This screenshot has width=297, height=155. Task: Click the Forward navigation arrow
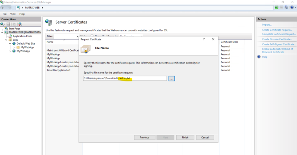(9, 8)
